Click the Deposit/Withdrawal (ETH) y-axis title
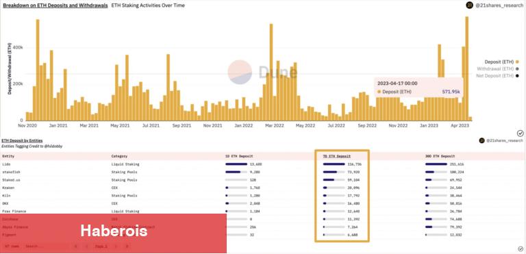 [10, 68]
